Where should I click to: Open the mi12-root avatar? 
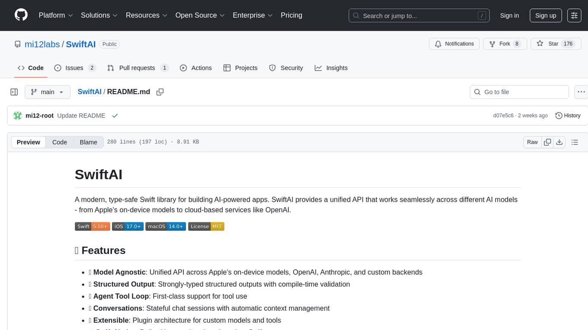click(18, 116)
